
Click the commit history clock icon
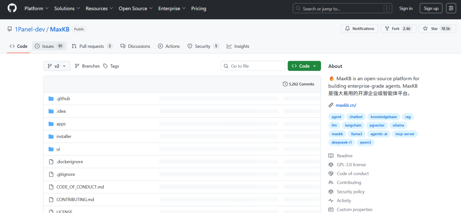point(285,84)
